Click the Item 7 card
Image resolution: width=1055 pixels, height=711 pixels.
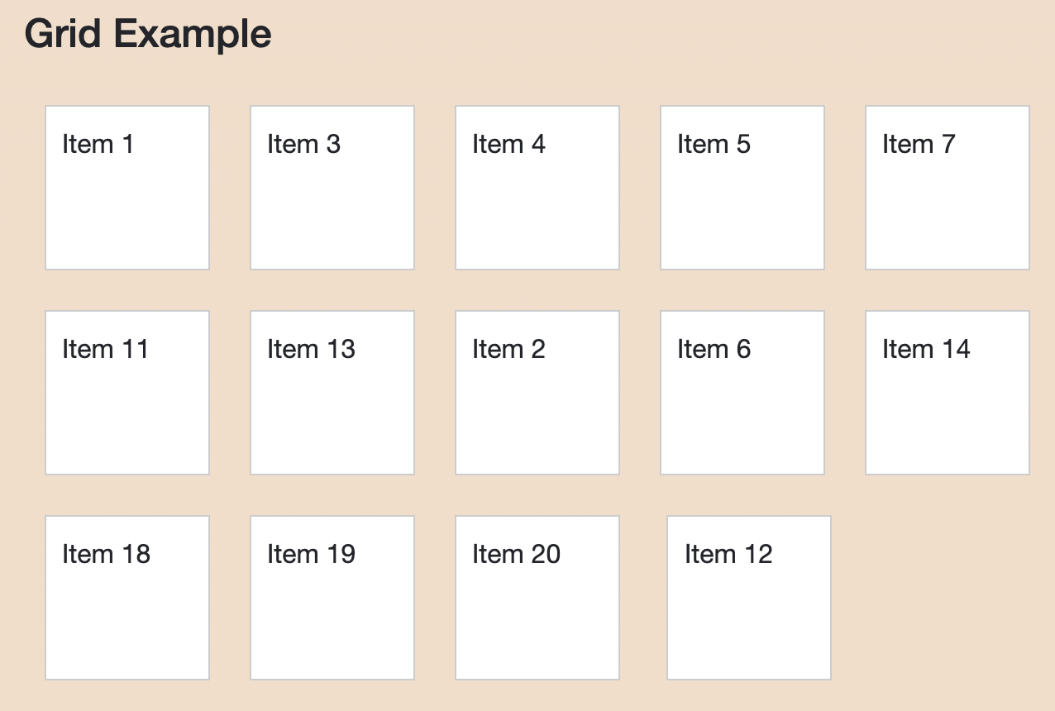pyautogui.click(x=948, y=188)
